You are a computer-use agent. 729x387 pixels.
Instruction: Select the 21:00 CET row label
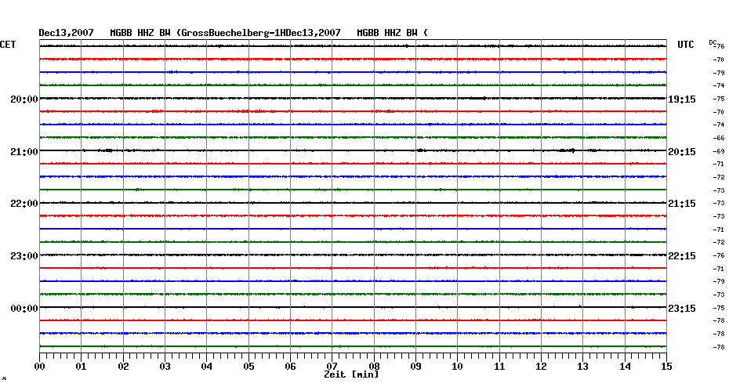tap(24, 152)
